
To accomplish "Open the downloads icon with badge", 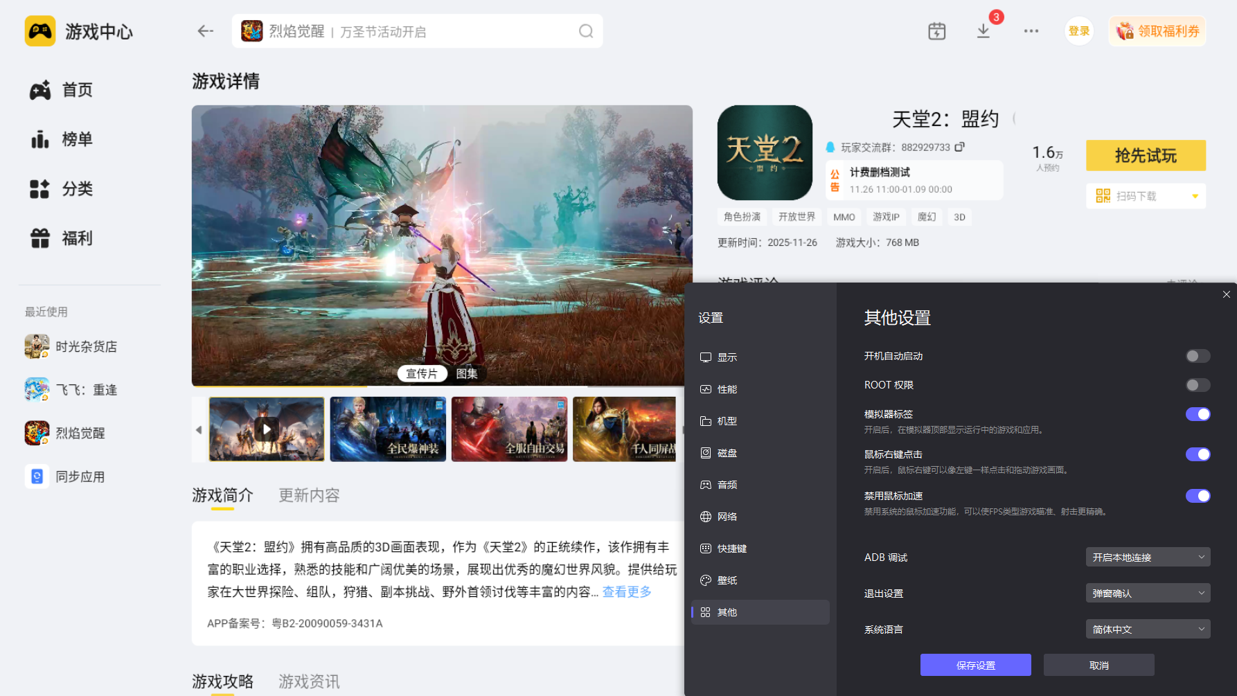I will tap(984, 31).
